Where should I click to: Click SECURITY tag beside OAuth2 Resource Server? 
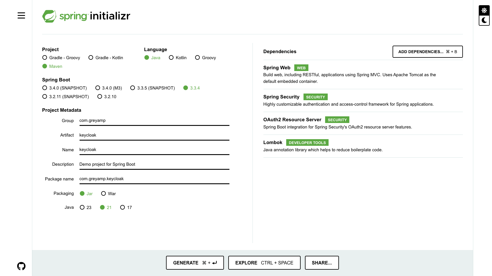click(x=337, y=120)
